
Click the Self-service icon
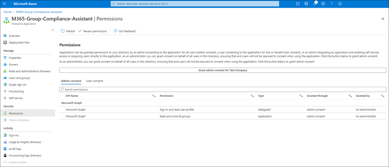click(x=5, y=98)
